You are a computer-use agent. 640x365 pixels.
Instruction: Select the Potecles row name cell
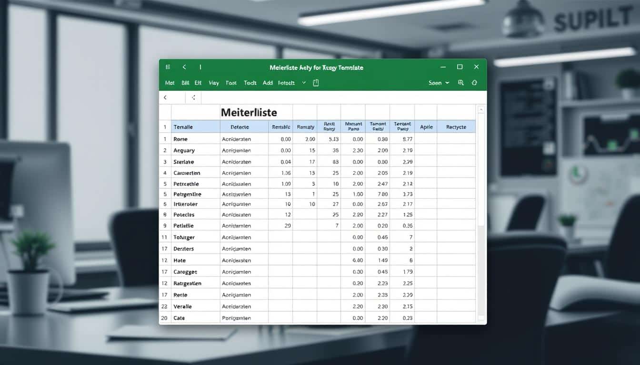[x=195, y=214]
